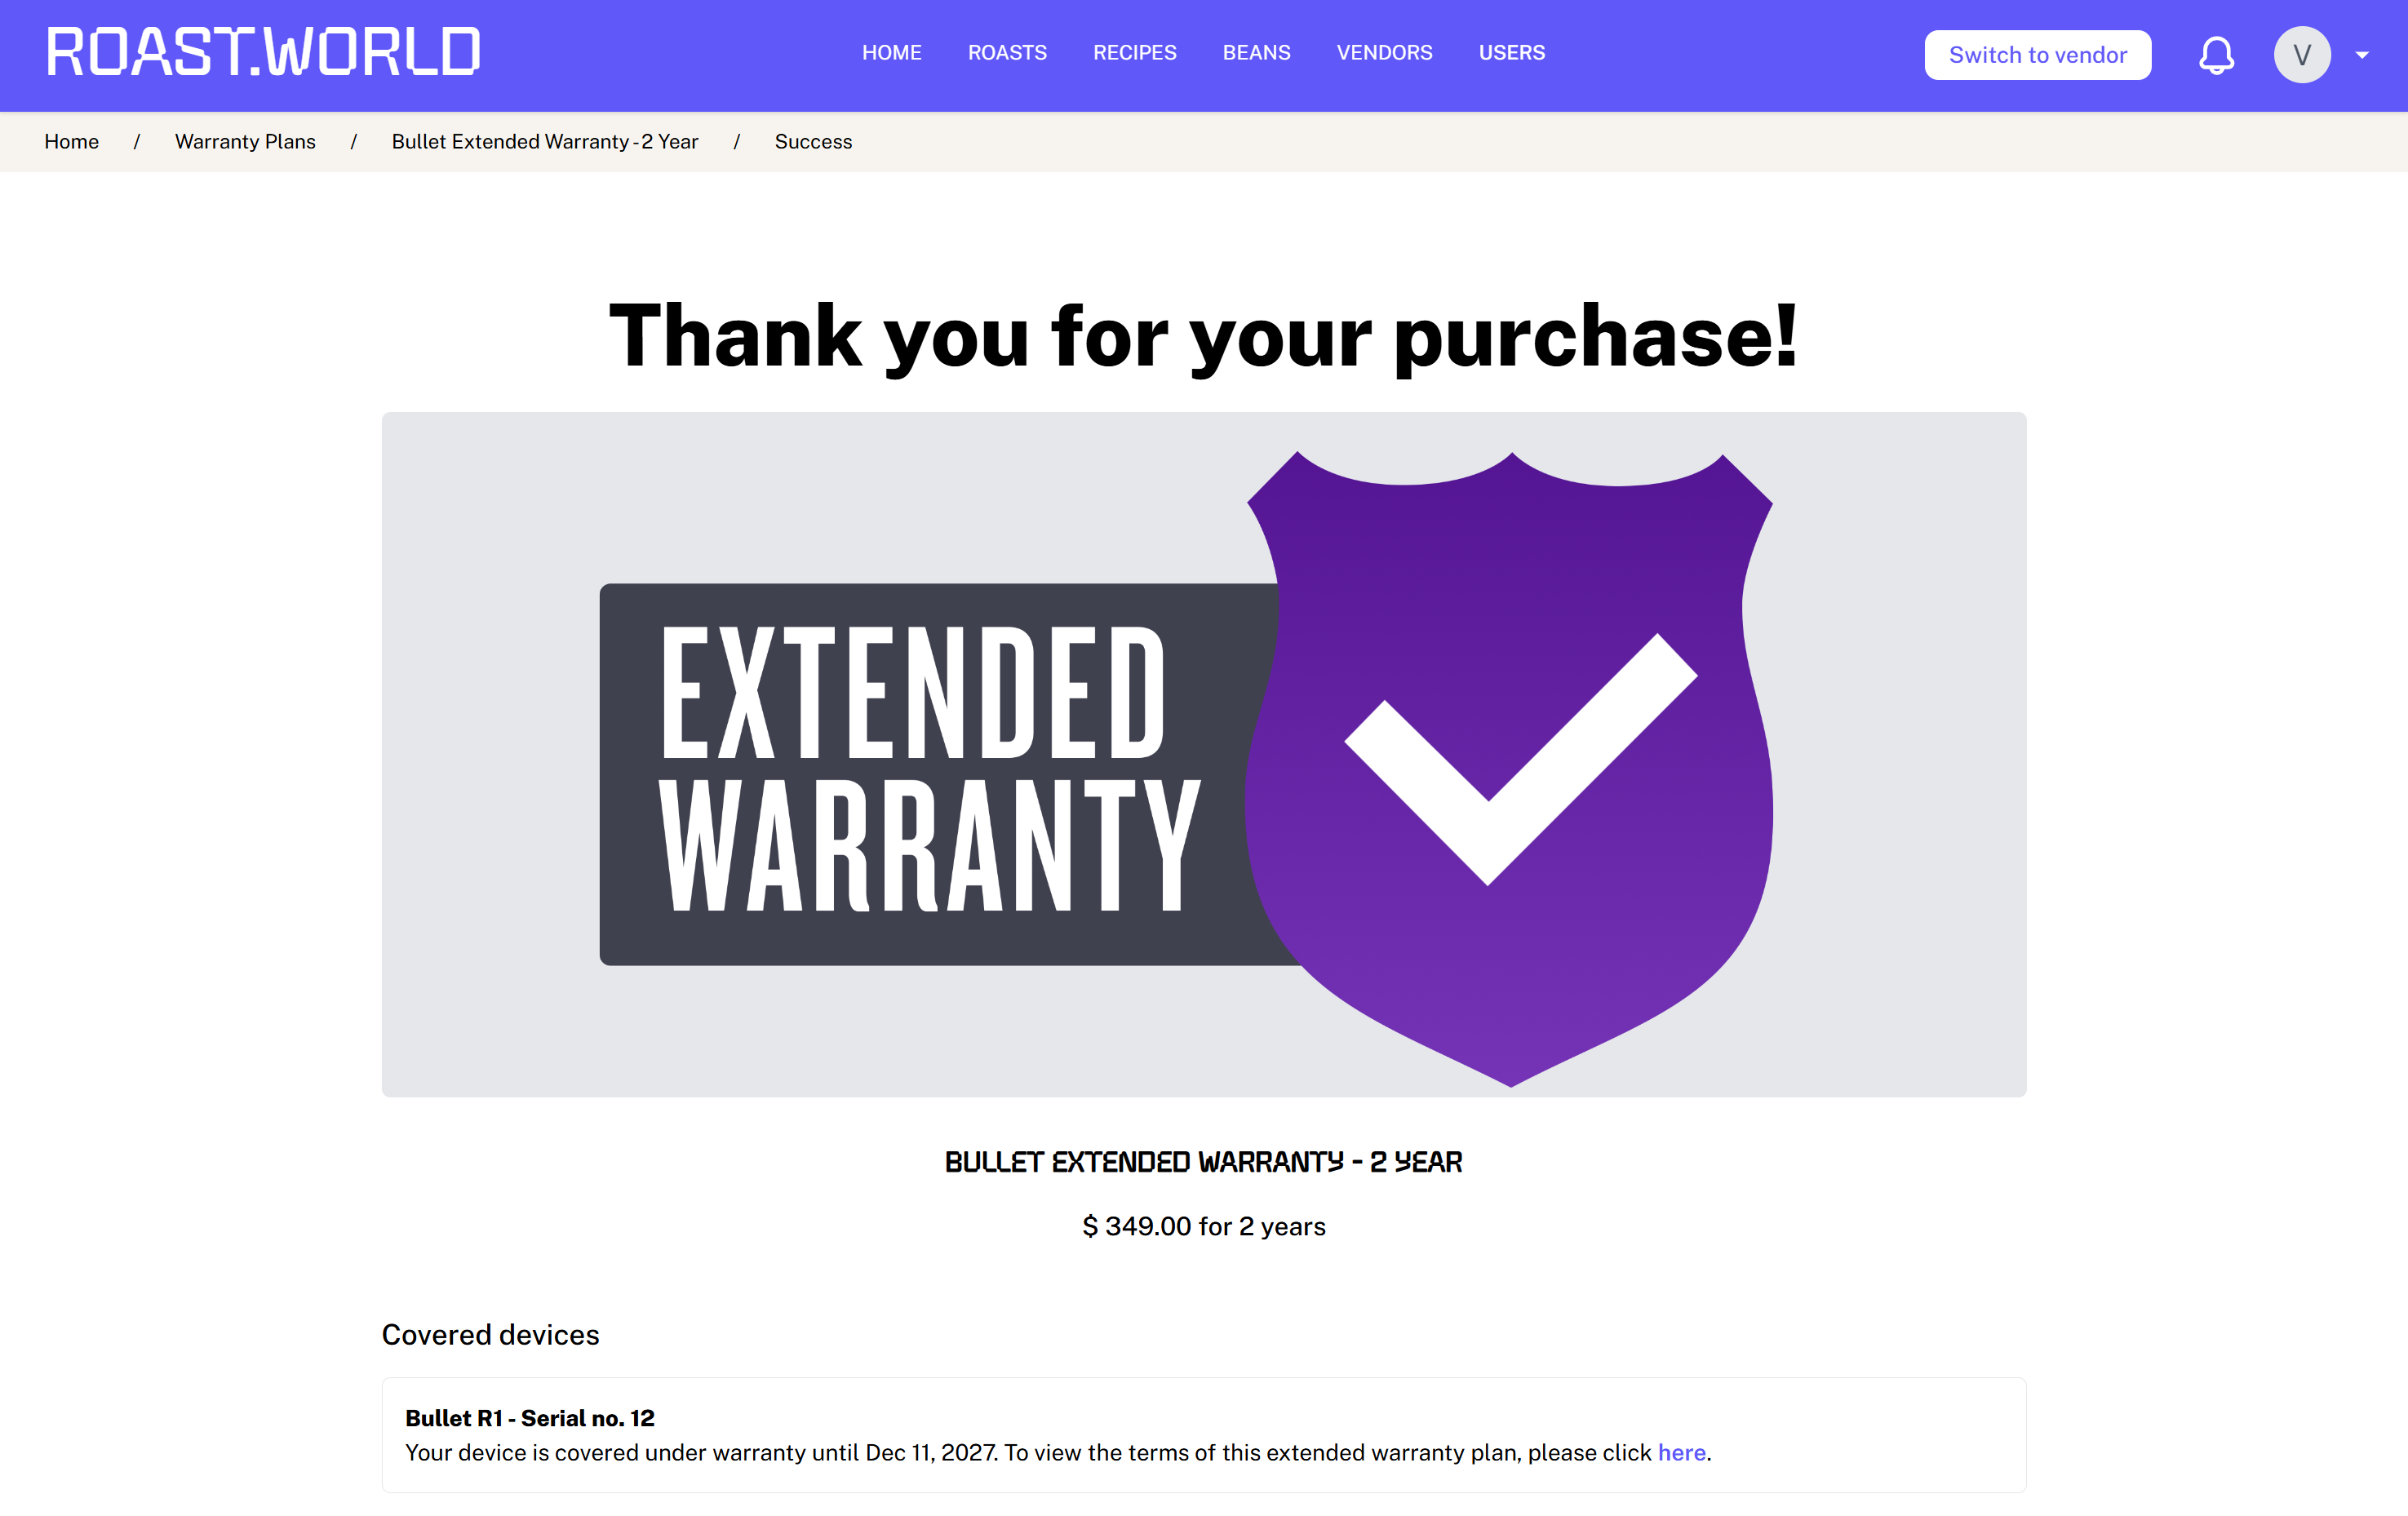This screenshot has width=2408, height=1516.
Task: Click the Bullet Extended Warranty - 2 Year title
Action: [1203, 1162]
